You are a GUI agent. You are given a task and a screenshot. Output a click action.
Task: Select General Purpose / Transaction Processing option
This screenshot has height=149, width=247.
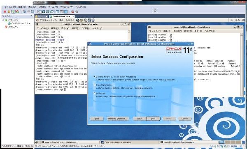click(x=95, y=77)
